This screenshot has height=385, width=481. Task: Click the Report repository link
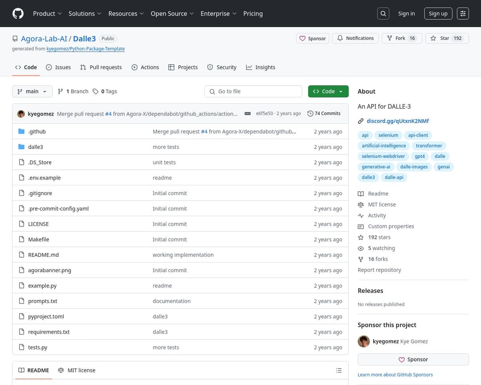[379, 270]
